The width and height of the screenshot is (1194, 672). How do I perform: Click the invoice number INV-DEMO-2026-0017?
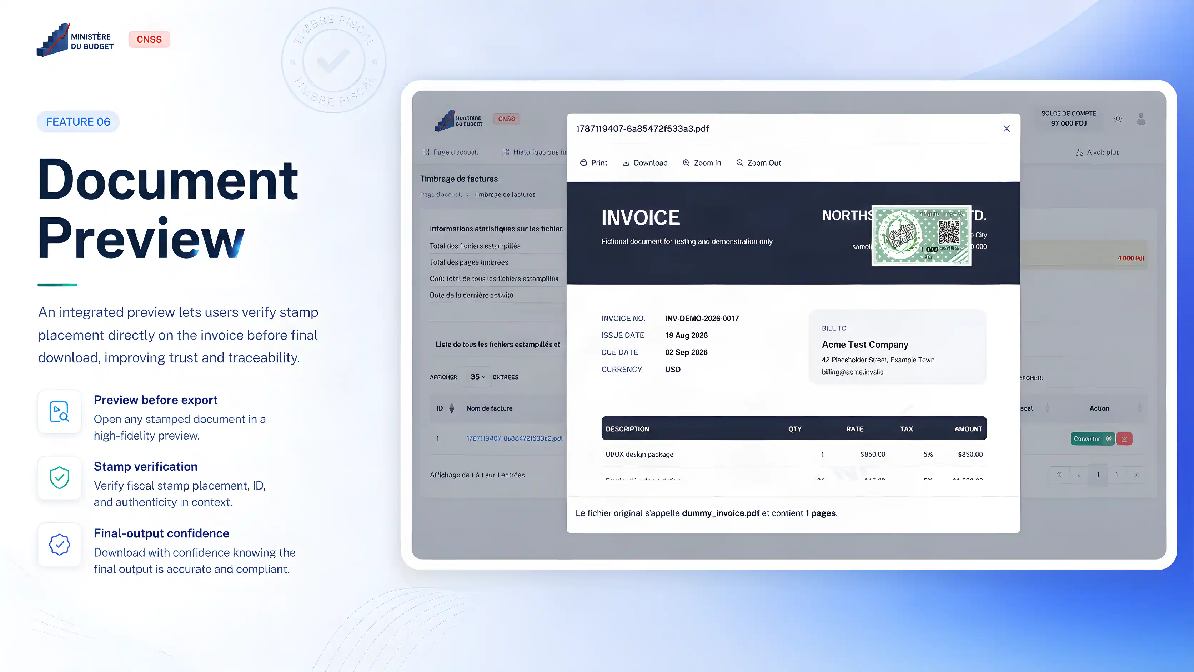pos(702,319)
